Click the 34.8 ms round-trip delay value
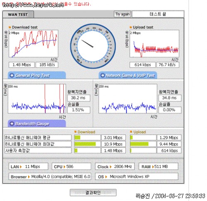 point(170,98)
